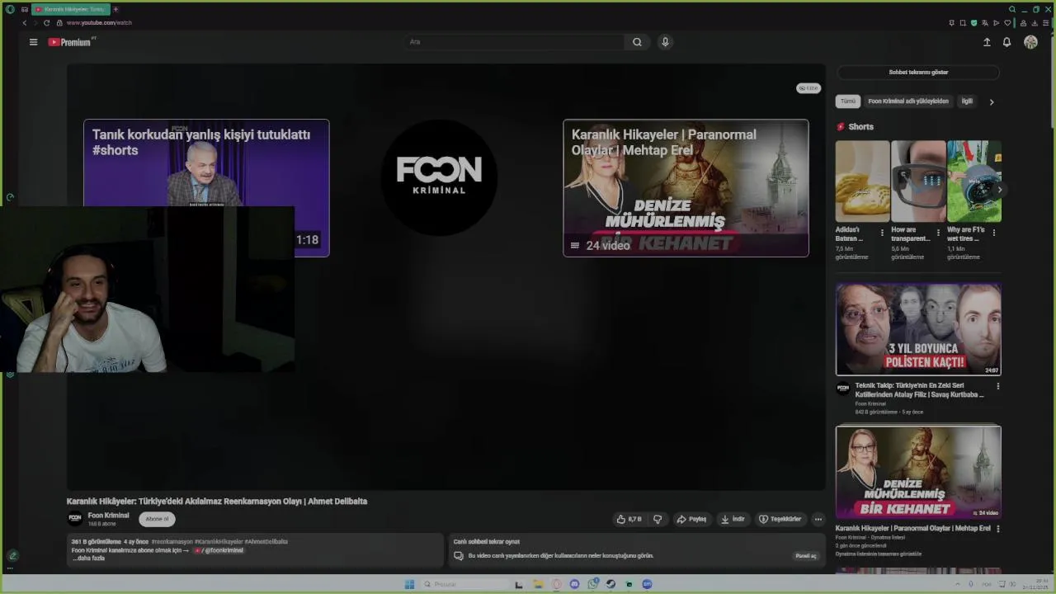Click the YouTube search input field
The height and width of the screenshot is (594, 1056).
pos(516,42)
